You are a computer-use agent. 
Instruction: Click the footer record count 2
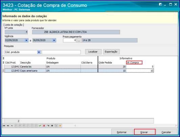click(12, 121)
